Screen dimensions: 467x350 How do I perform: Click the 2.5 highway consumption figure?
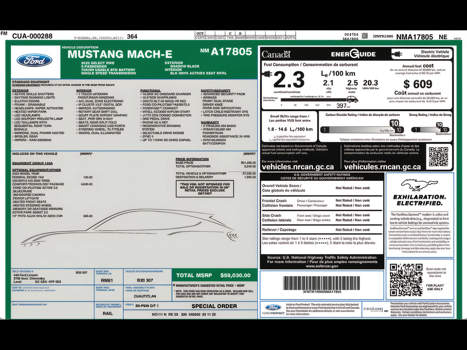click(x=353, y=83)
